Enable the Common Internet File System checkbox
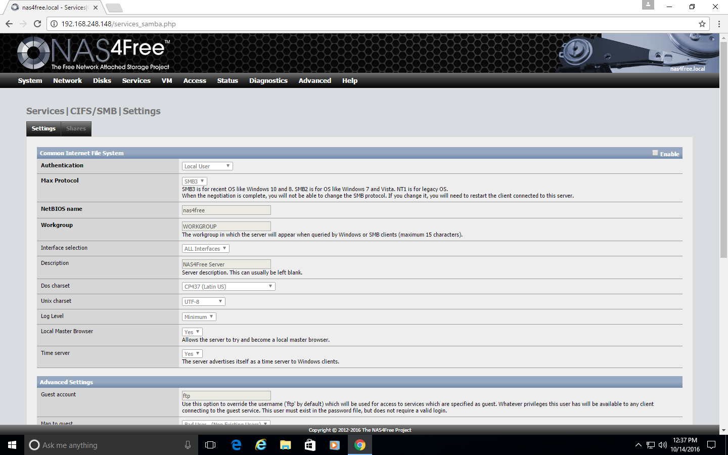 coord(655,153)
